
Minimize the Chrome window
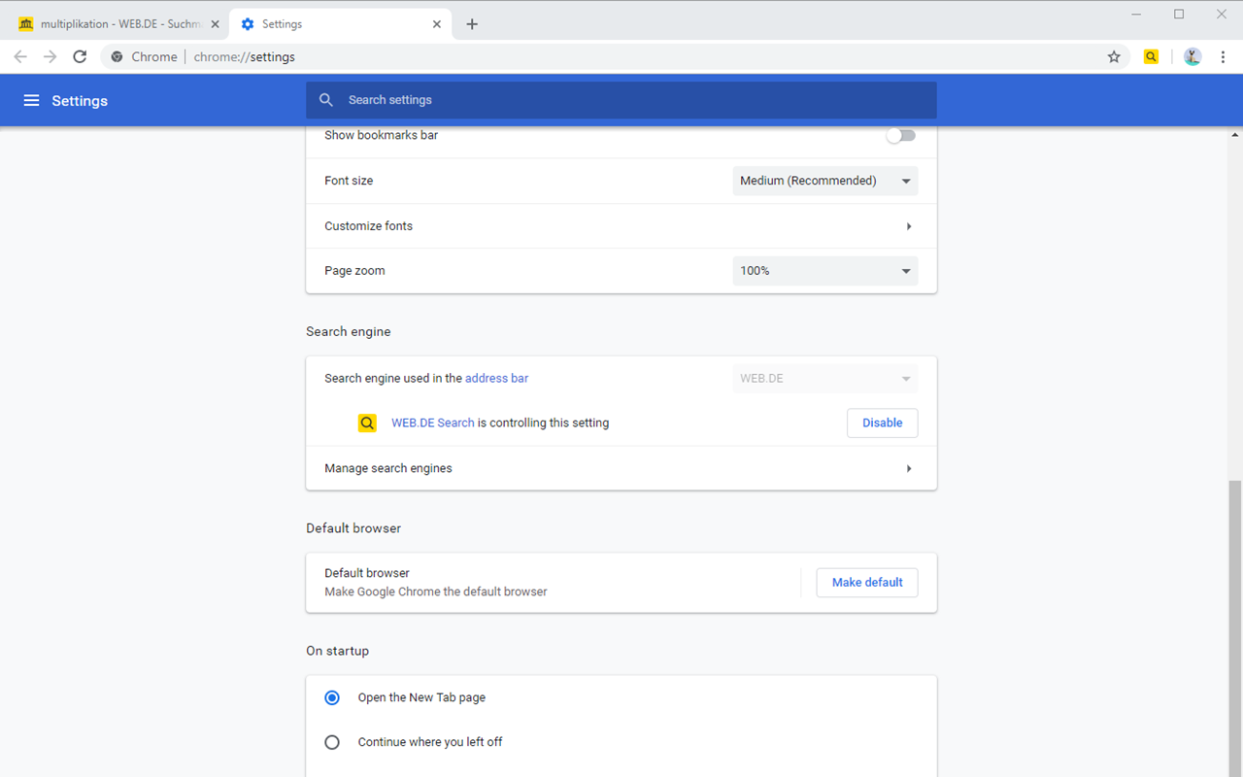[x=1135, y=14]
